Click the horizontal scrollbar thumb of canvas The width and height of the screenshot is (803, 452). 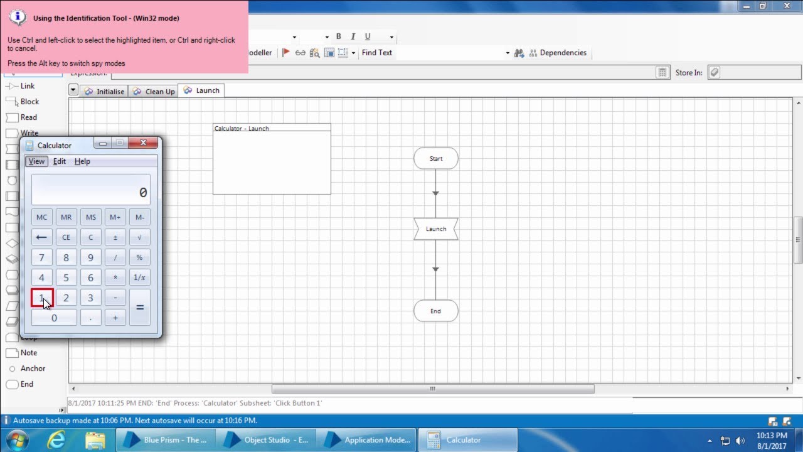pyautogui.click(x=433, y=389)
